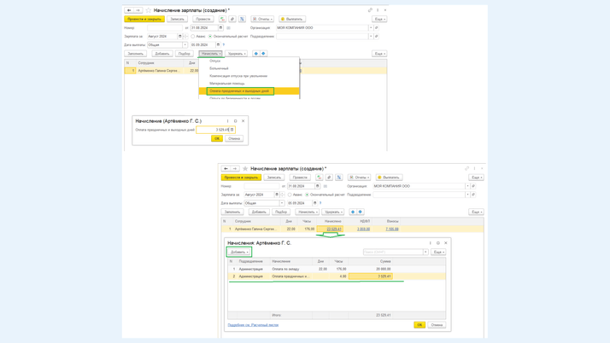Expand the Удержать dropdown in top window
Image resolution: width=610 pixels, height=343 pixels.
tap(237, 54)
